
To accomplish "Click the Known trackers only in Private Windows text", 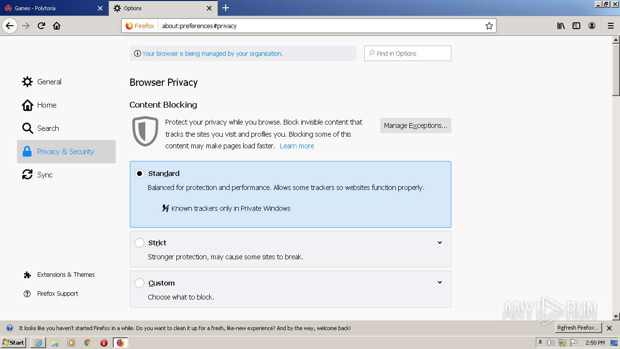I will (231, 208).
